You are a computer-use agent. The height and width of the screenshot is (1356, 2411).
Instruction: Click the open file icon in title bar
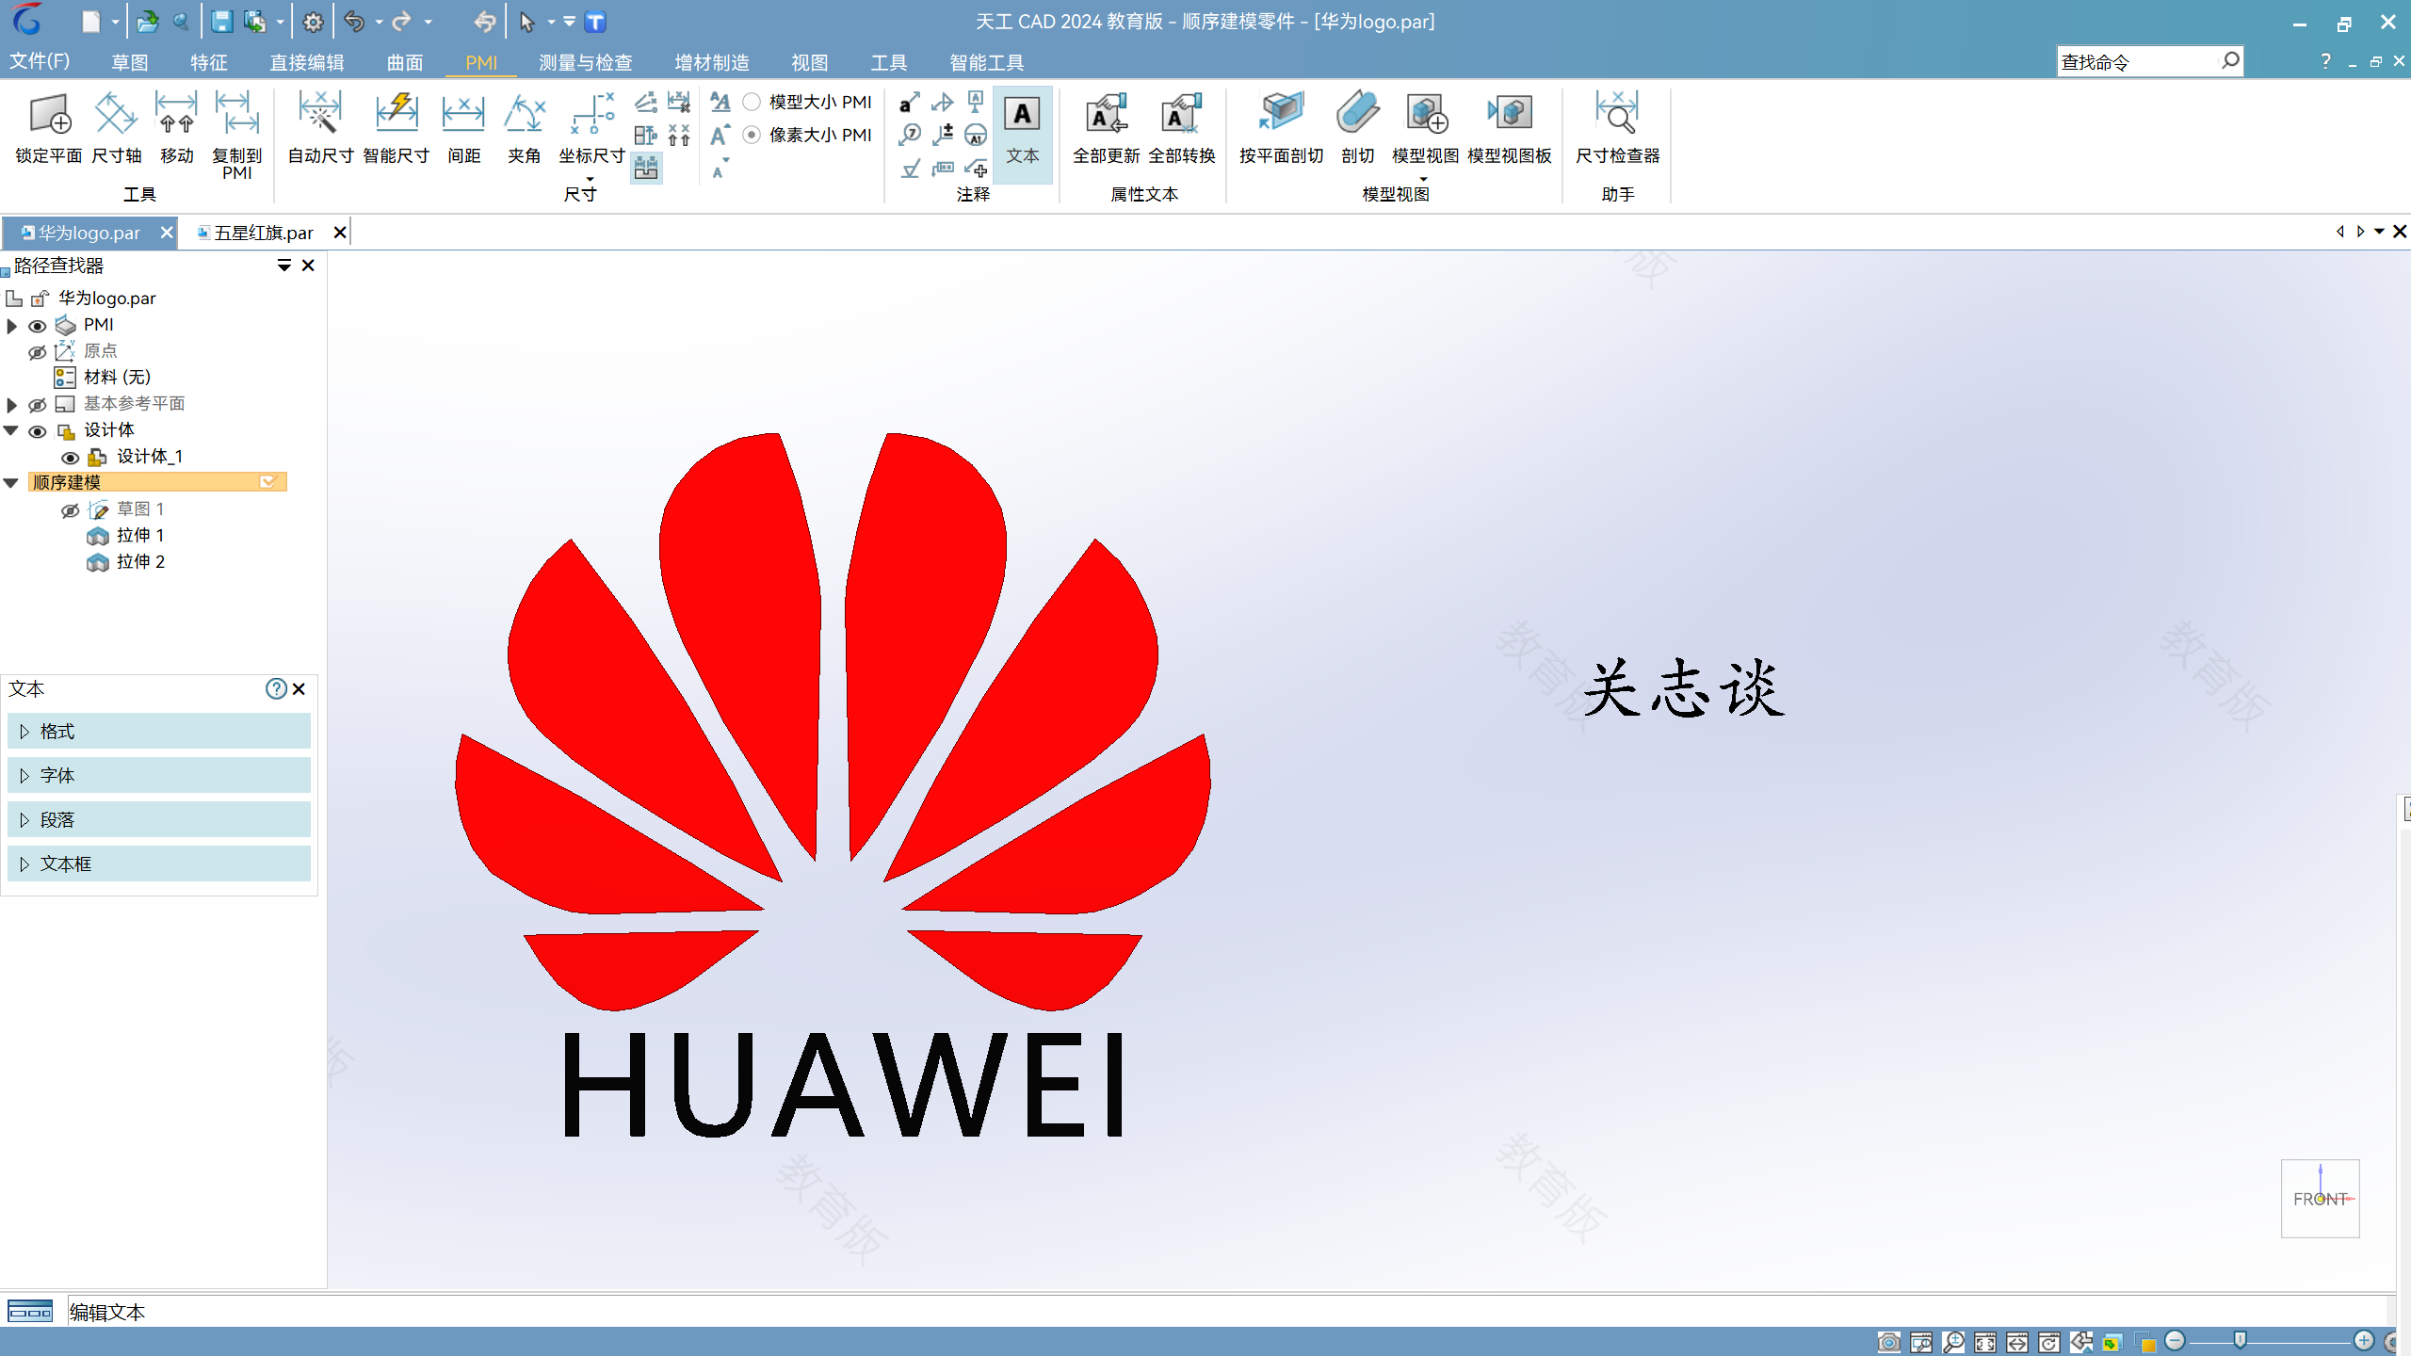[x=148, y=22]
